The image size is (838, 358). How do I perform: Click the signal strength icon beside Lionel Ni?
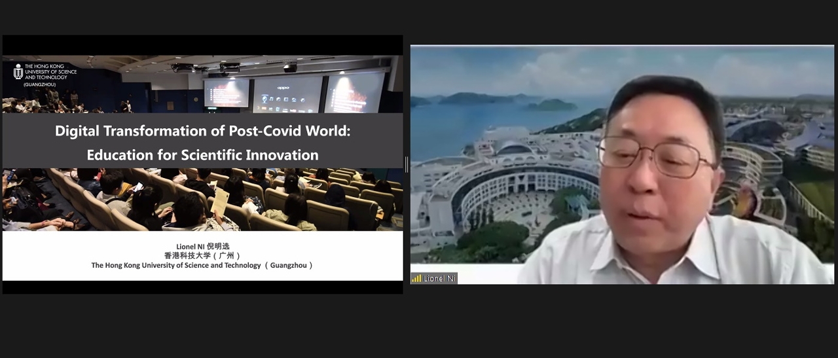[416, 278]
